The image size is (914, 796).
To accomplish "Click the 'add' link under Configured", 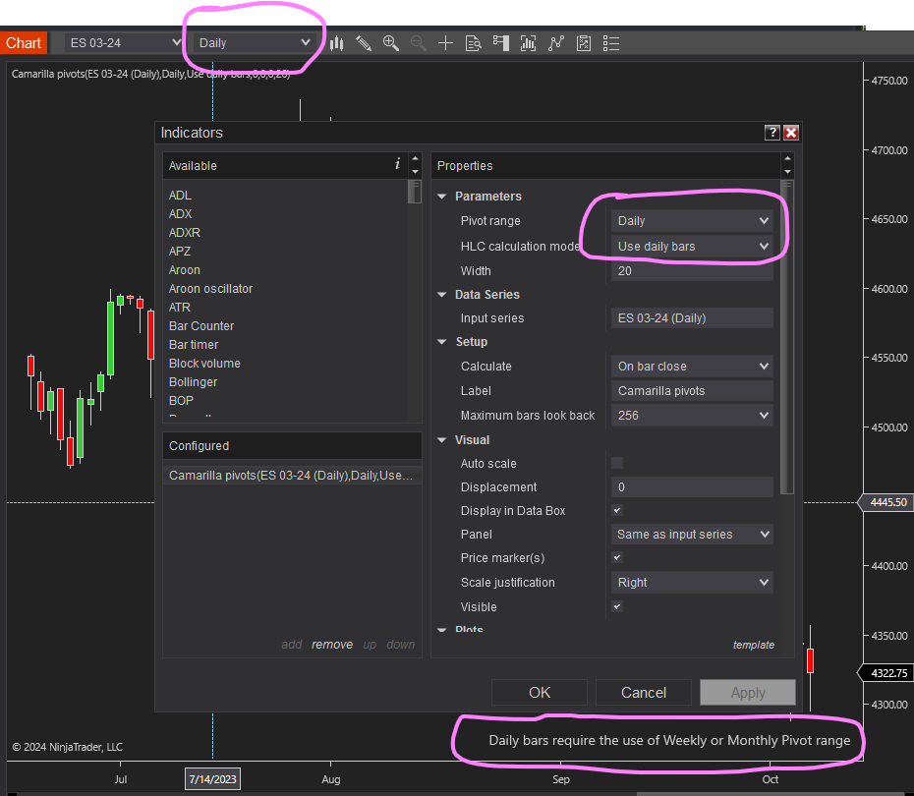I will point(292,645).
